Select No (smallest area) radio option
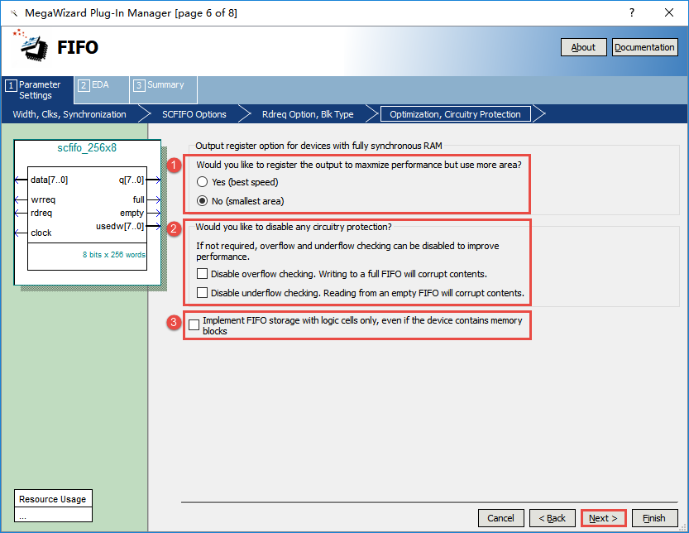This screenshot has height=533, width=689. point(202,201)
